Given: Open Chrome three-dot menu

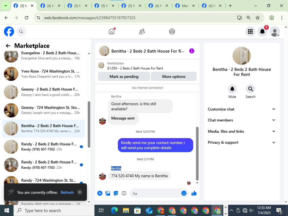Looking at the screenshot, I should (x=282, y=18).
